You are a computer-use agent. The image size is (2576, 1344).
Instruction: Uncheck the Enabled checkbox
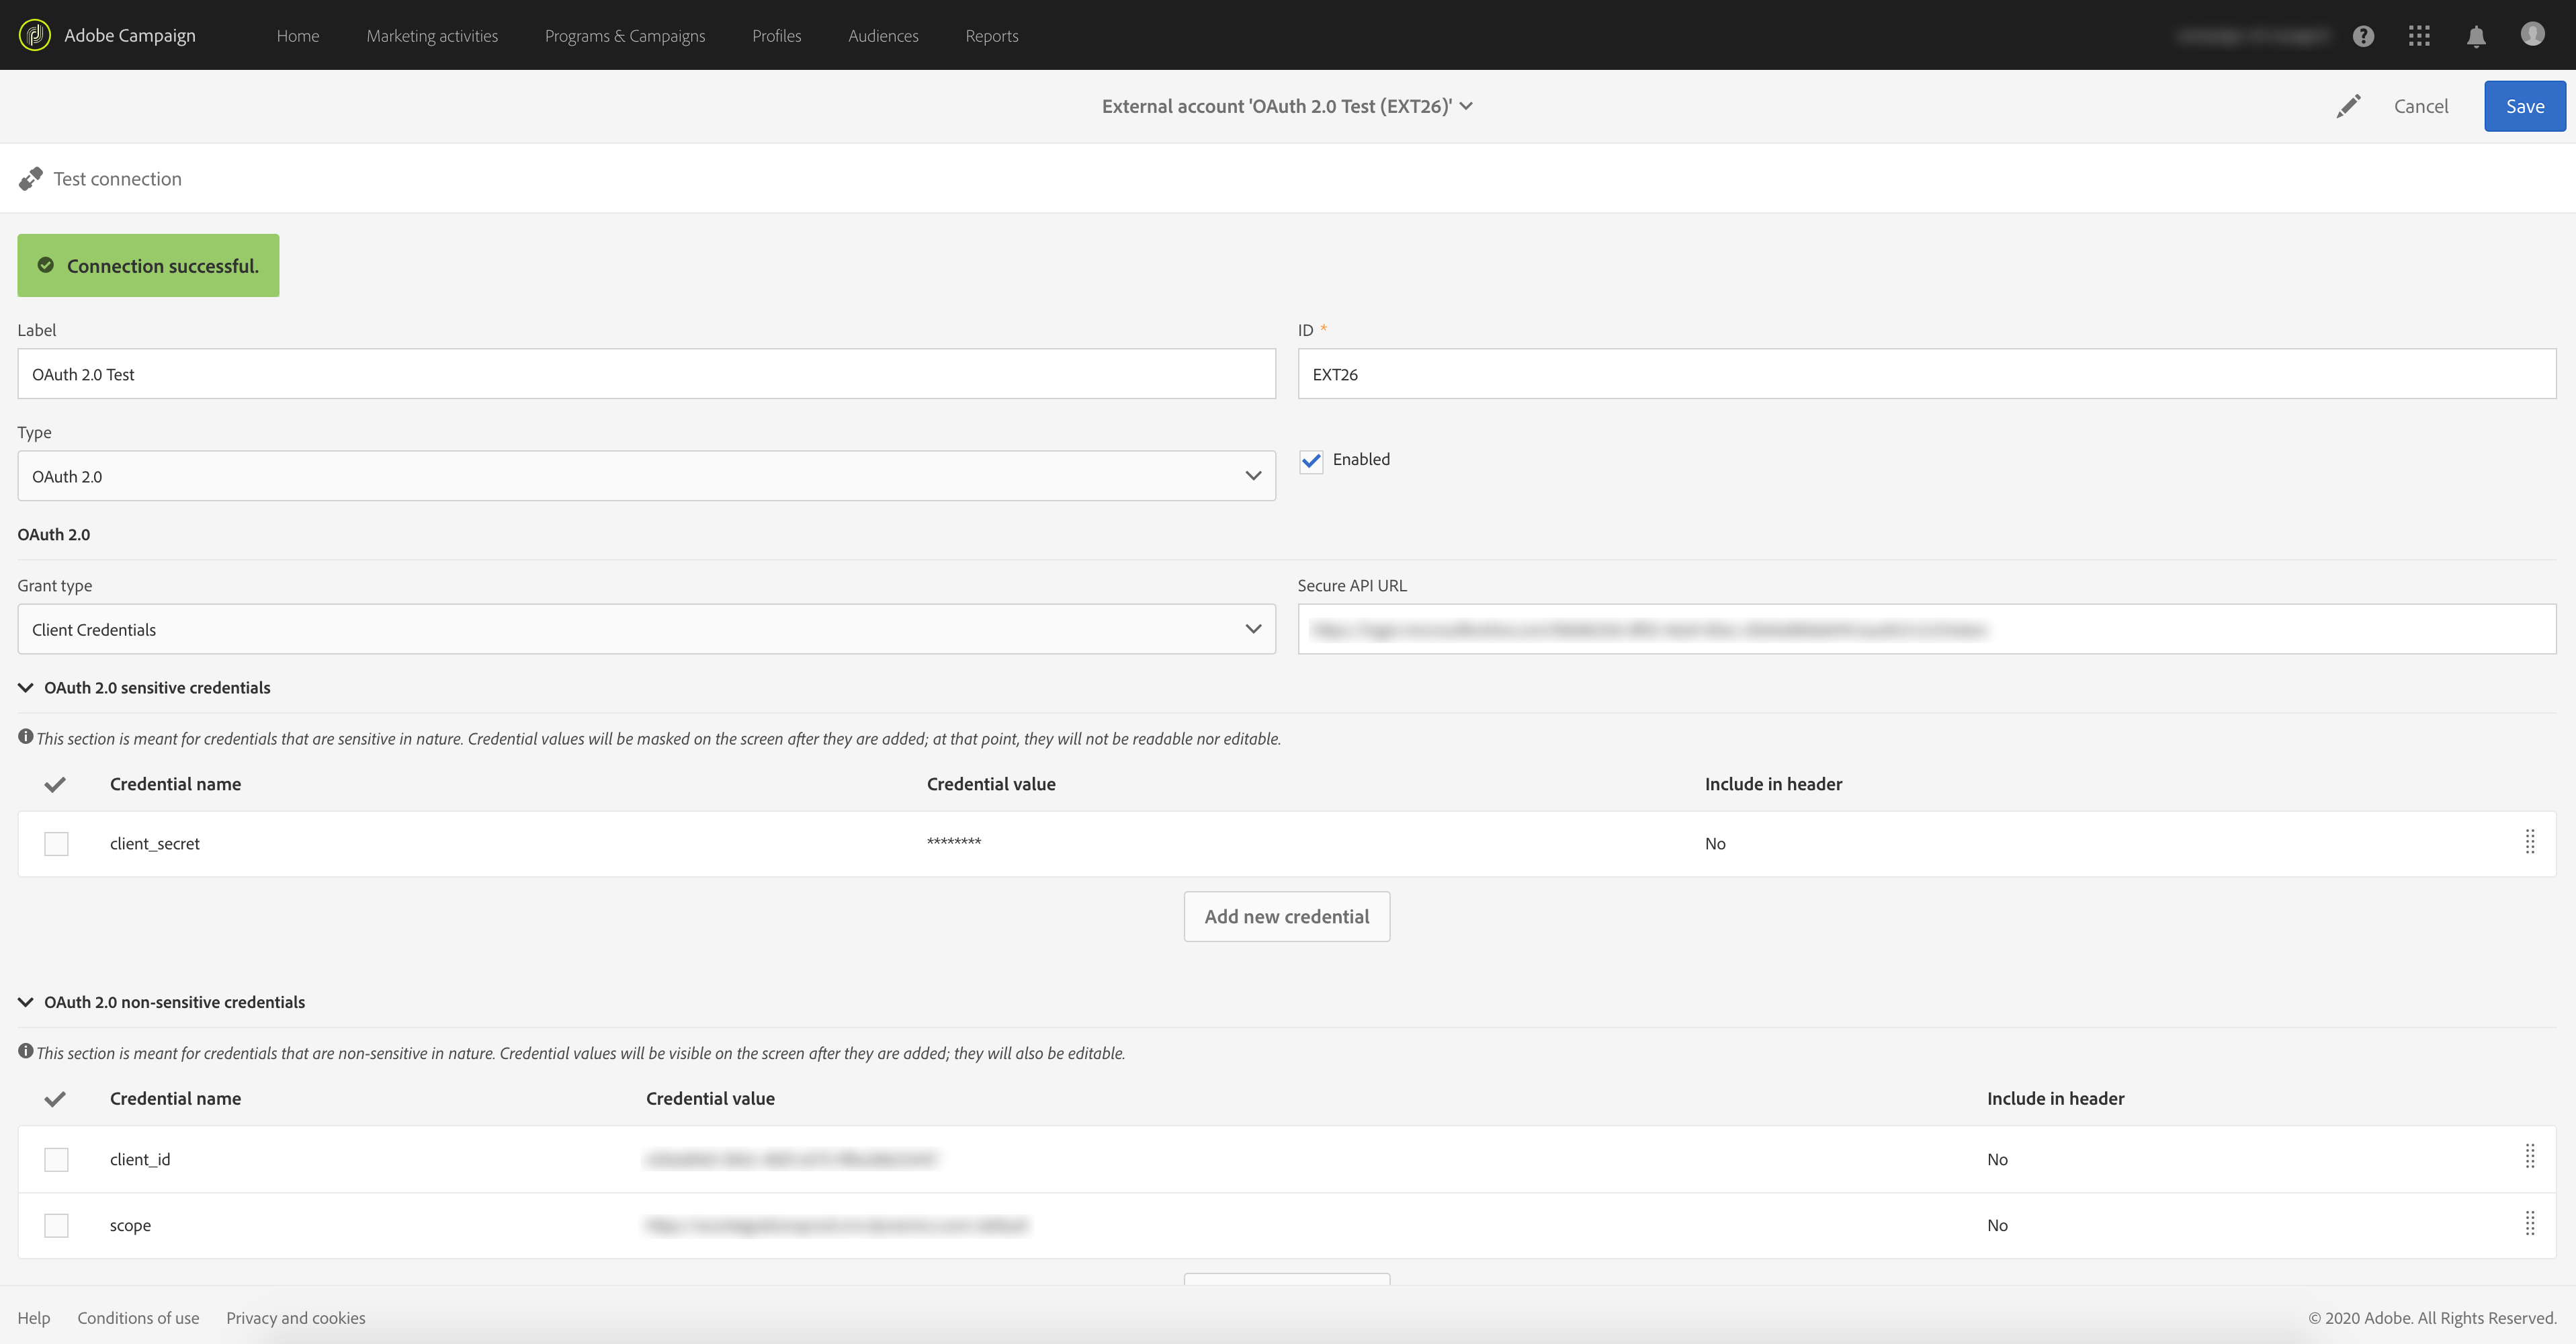(x=1311, y=461)
